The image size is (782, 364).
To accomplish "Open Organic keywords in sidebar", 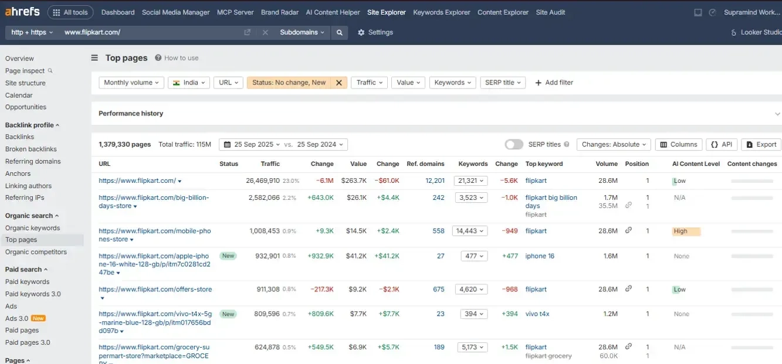I will [x=33, y=228].
